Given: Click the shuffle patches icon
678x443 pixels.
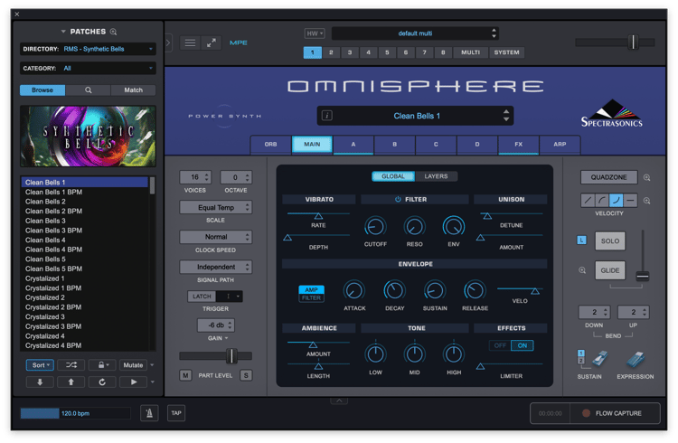Looking at the screenshot, I should (x=71, y=365).
